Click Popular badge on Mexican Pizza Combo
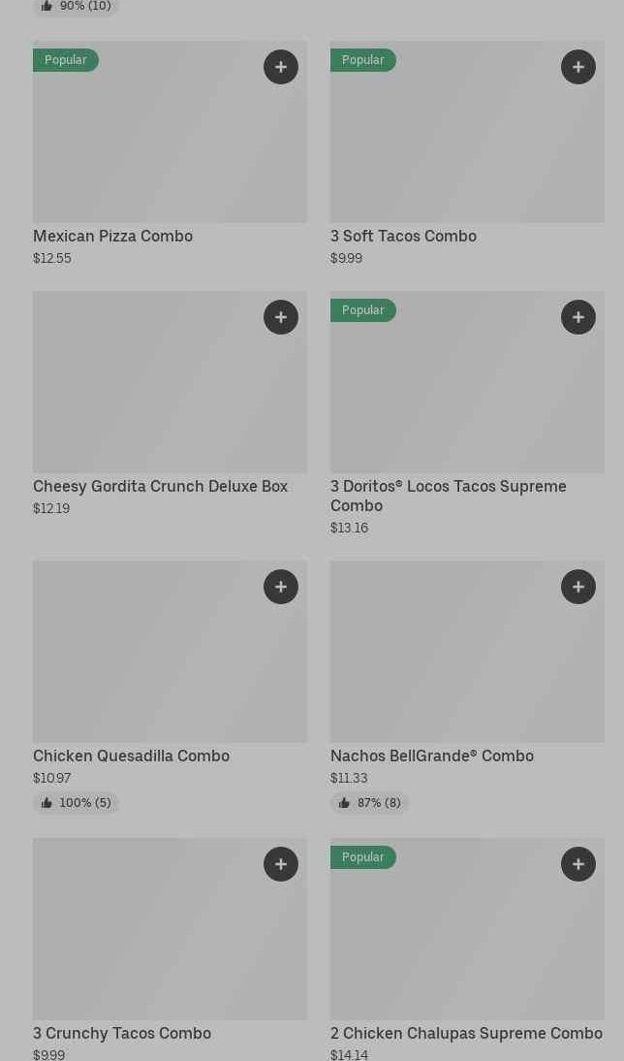The height and width of the screenshot is (1061, 624). pyautogui.click(x=66, y=60)
